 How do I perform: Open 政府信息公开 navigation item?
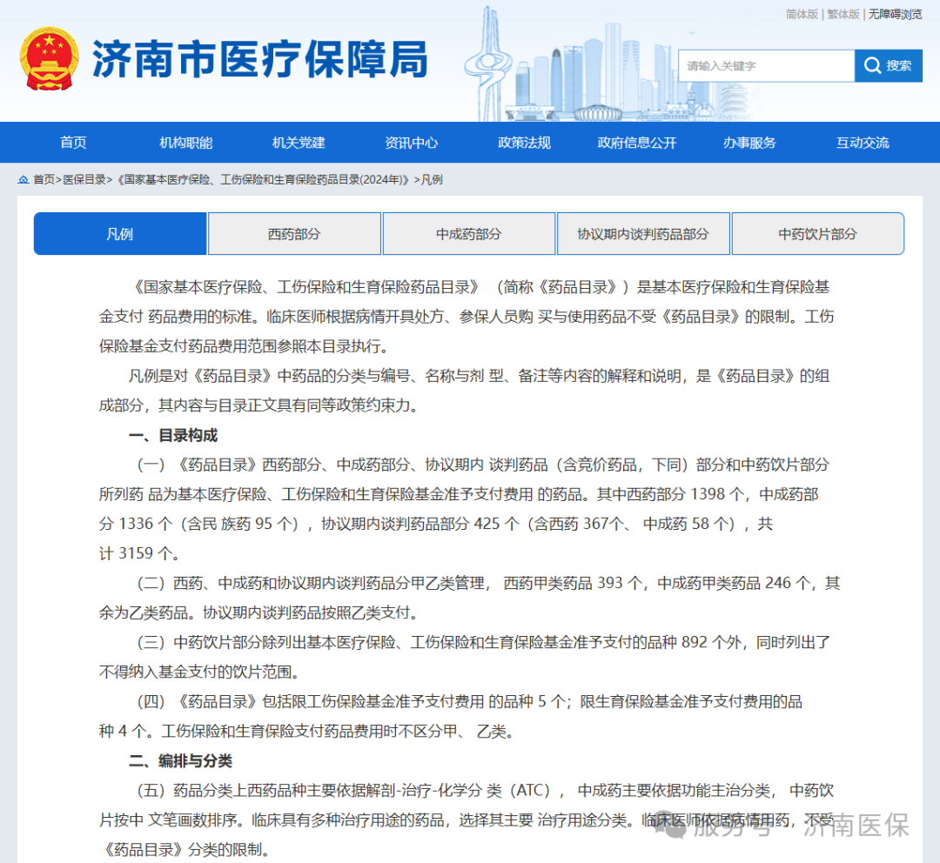637,143
